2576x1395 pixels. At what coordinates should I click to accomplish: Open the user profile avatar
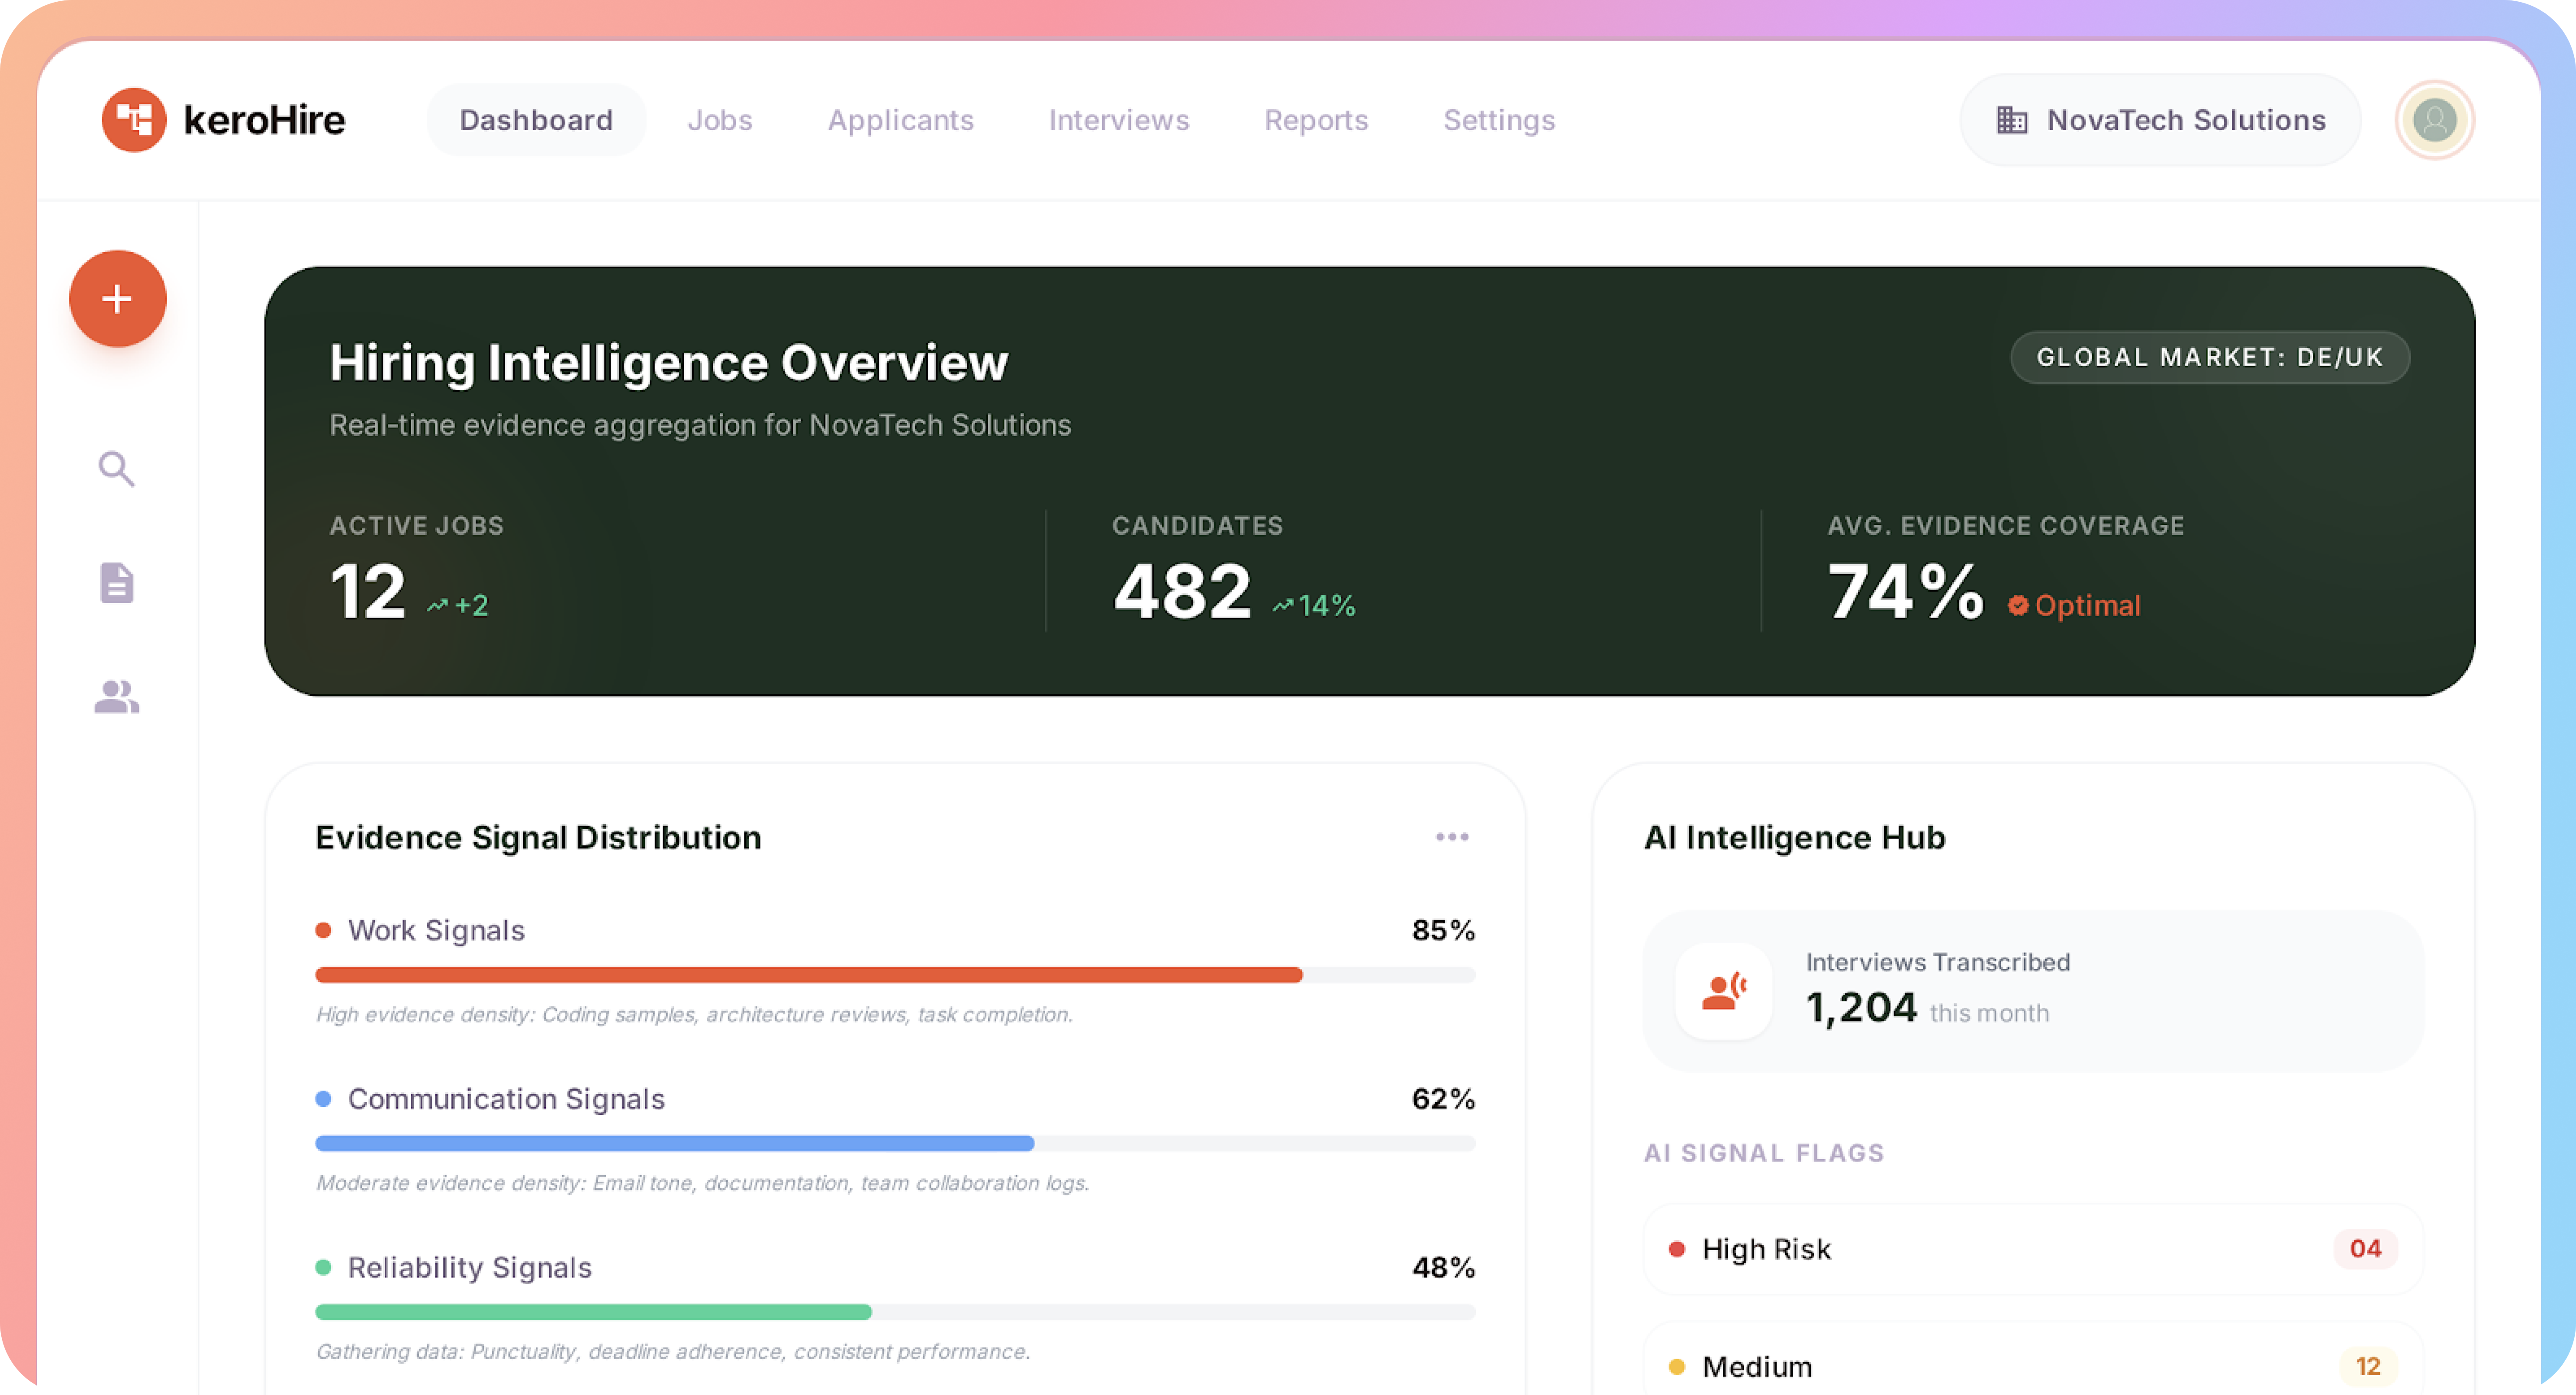[2434, 120]
